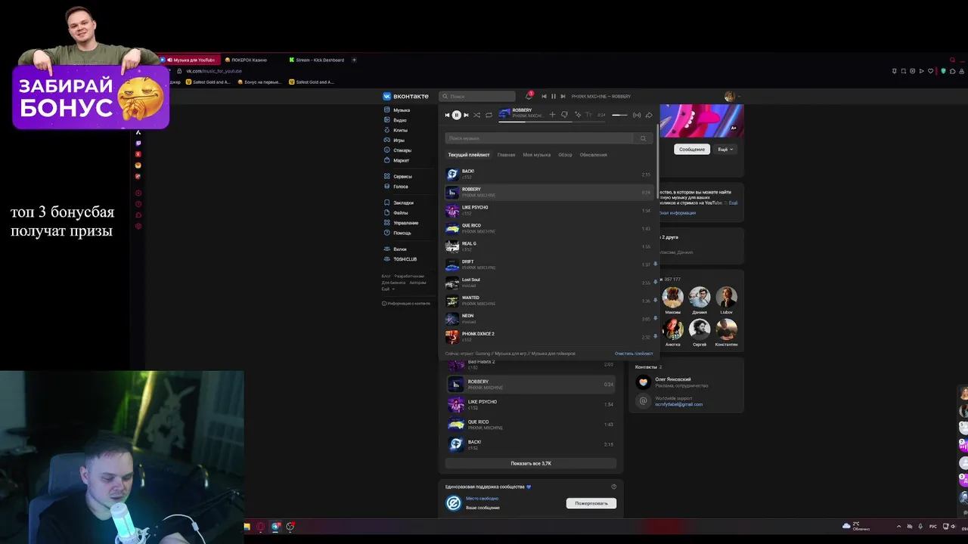The image size is (968, 544).
Task: Go to VK home via ВКонтакте logo
Action: click(x=406, y=96)
